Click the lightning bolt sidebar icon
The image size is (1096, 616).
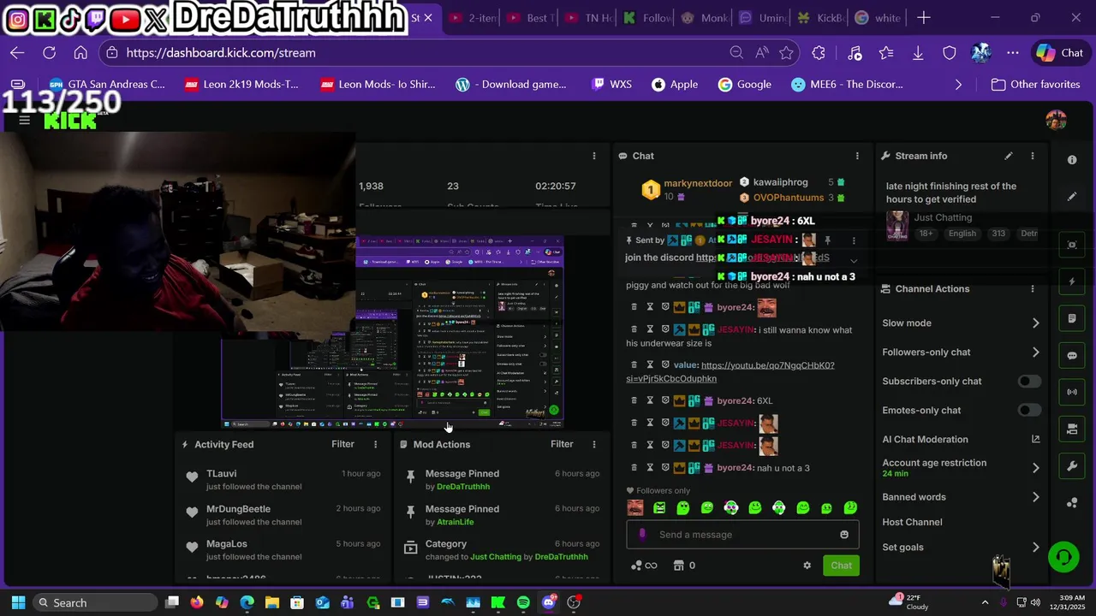tap(1072, 281)
